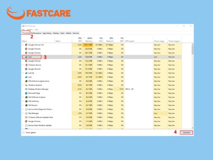
Task: Expand the Google Chrome (14) group
Action: [x=23, y=45]
